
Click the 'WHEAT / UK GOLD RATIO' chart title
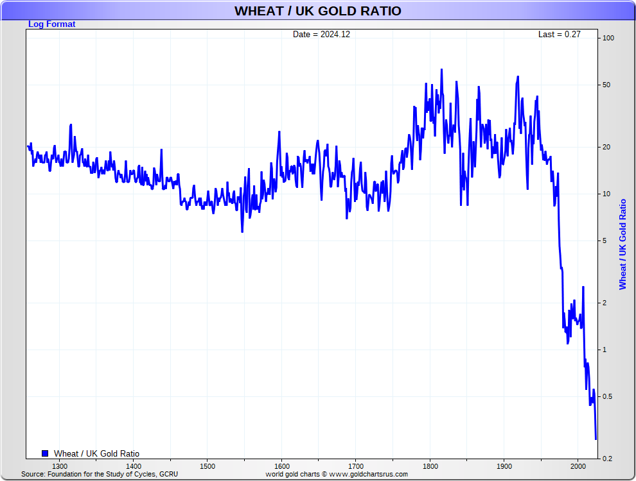pyautogui.click(x=317, y=11)
